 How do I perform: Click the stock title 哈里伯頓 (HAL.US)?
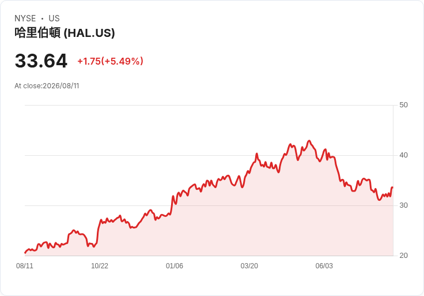coord(65,33)
